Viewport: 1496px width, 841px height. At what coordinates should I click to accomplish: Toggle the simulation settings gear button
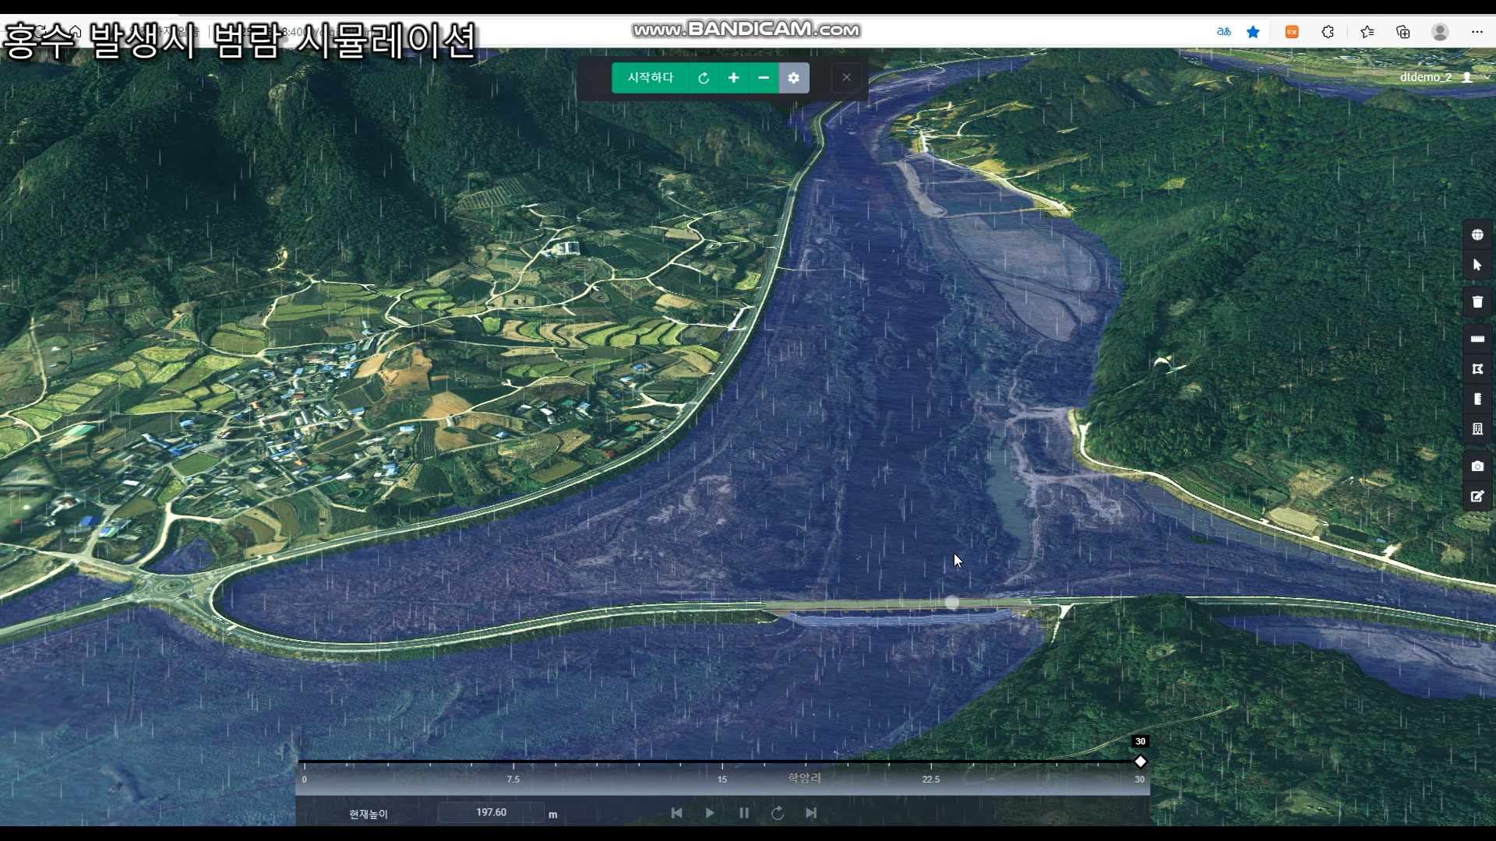[794, 78]
